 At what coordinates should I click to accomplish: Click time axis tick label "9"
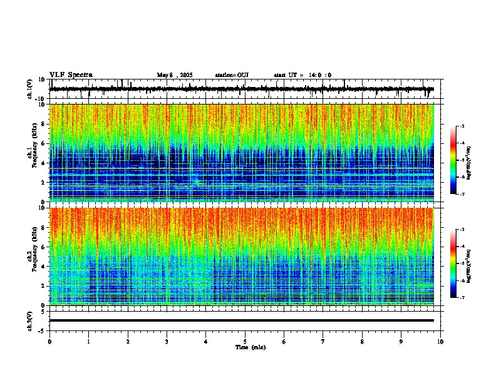point(401,342)
